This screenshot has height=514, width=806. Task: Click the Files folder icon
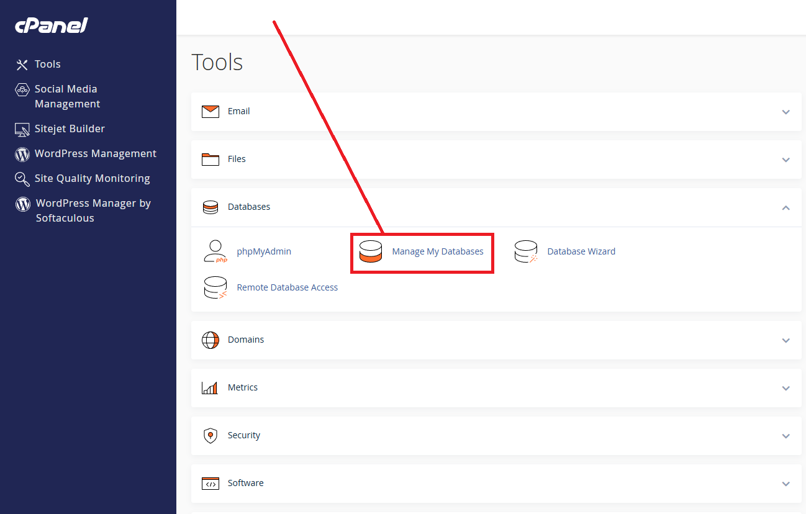(x=211, y=160)
